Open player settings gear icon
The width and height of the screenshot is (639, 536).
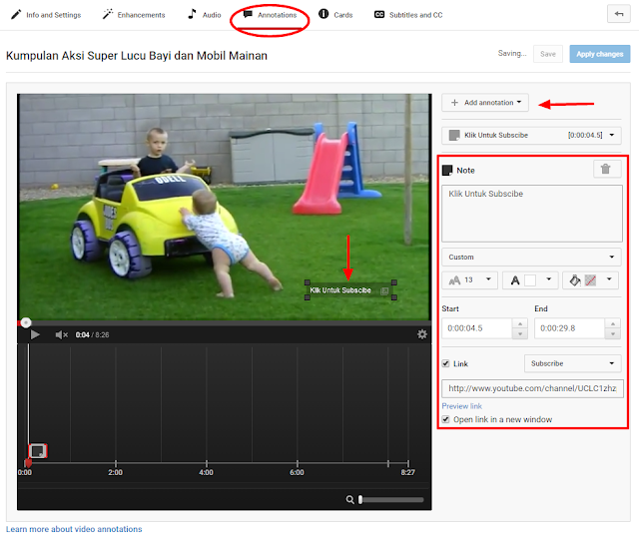[x=421, y=334]
